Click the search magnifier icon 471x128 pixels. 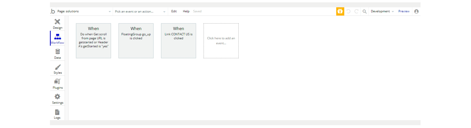pos(364,11)
